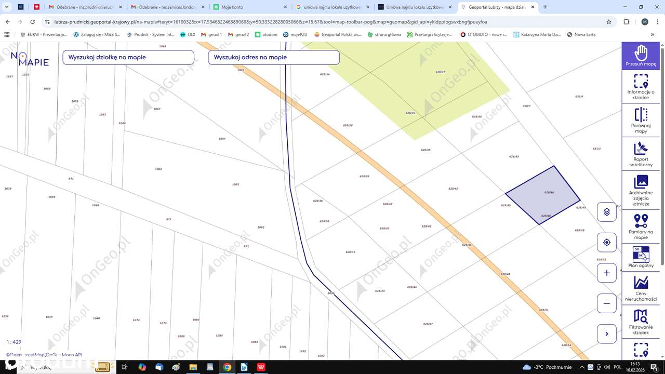Open Filtrowanie działek tool
Viewport: 665px width, 374px height.
[641, 322]
